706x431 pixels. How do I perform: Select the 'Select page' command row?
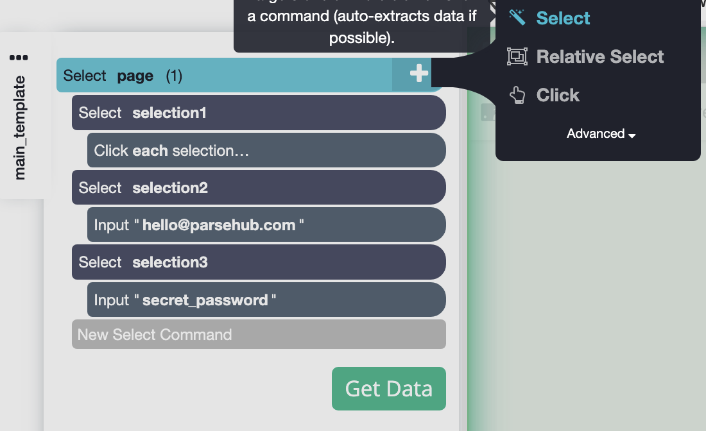point(225,76)
